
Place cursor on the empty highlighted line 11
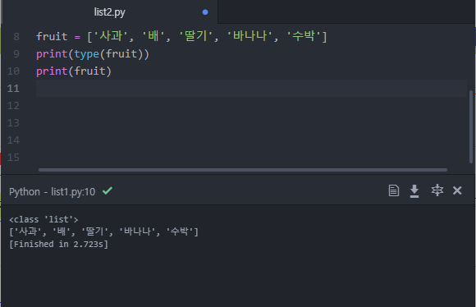251,89
